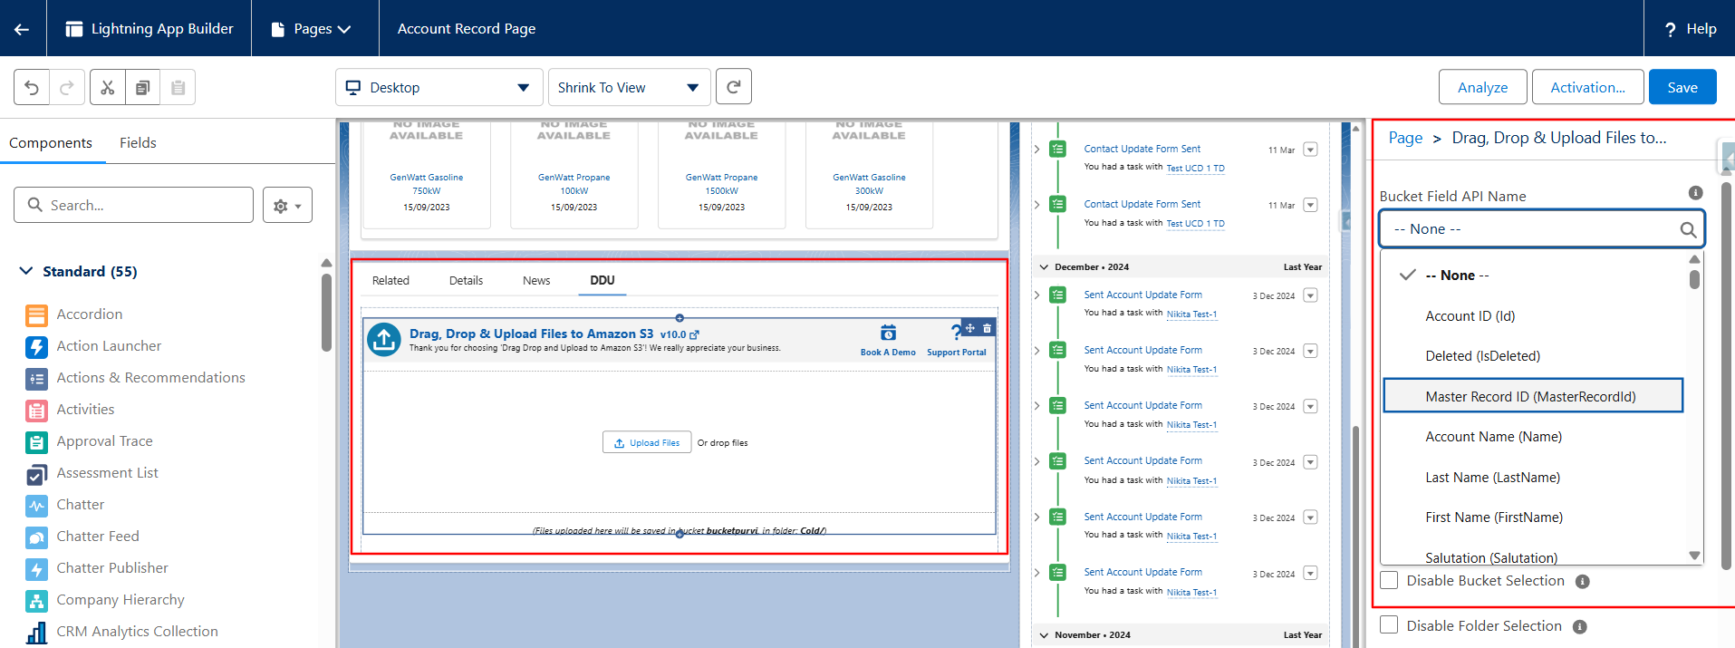This screenshot has width=1735, height=648.
Task: Click the redo icon in toolbar
Action: point(67,88)
